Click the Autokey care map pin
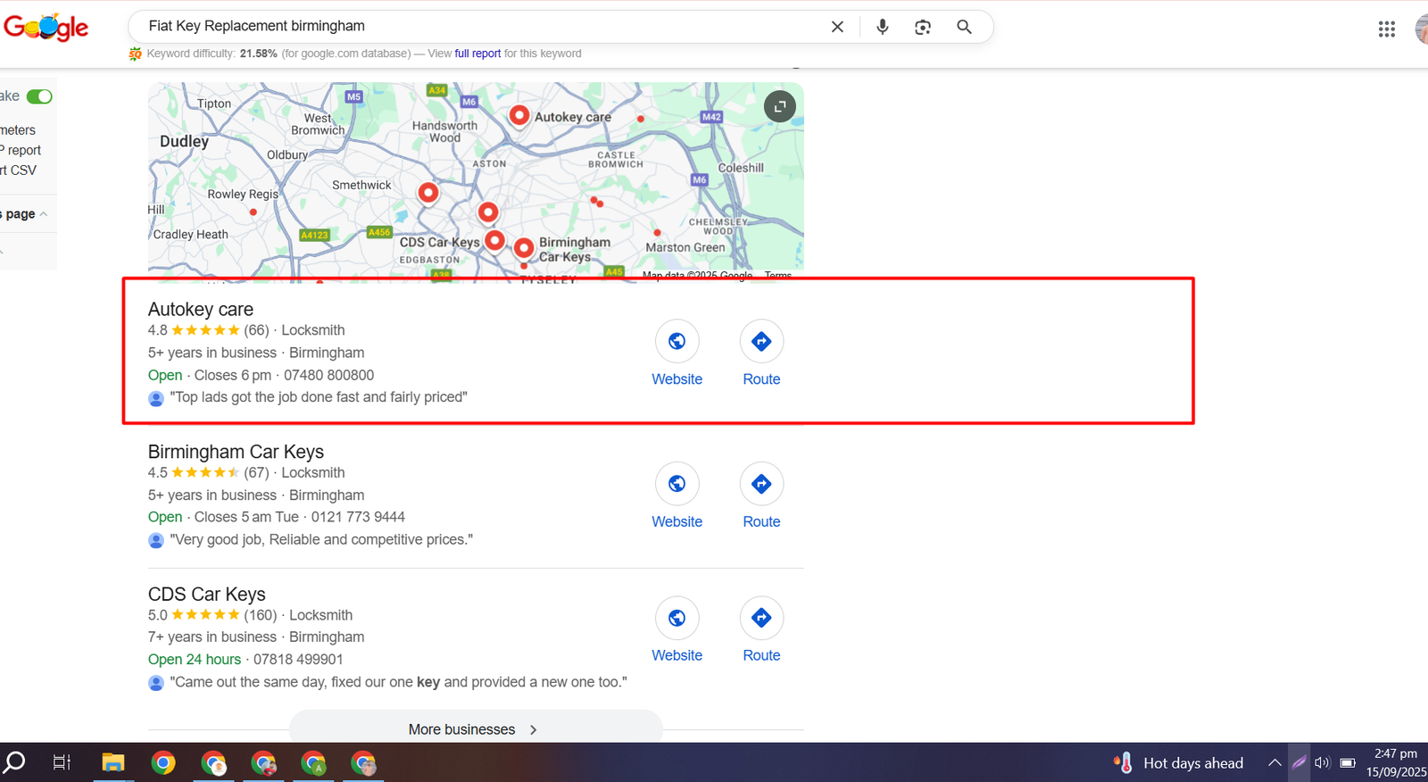The width and height of the screenshot is (1428, 782). point(519,114)
